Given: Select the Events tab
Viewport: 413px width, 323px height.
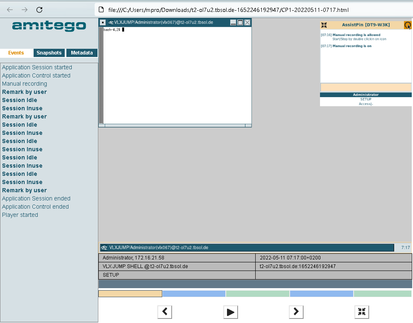Looking at the screenshot, I should [16, 53].
